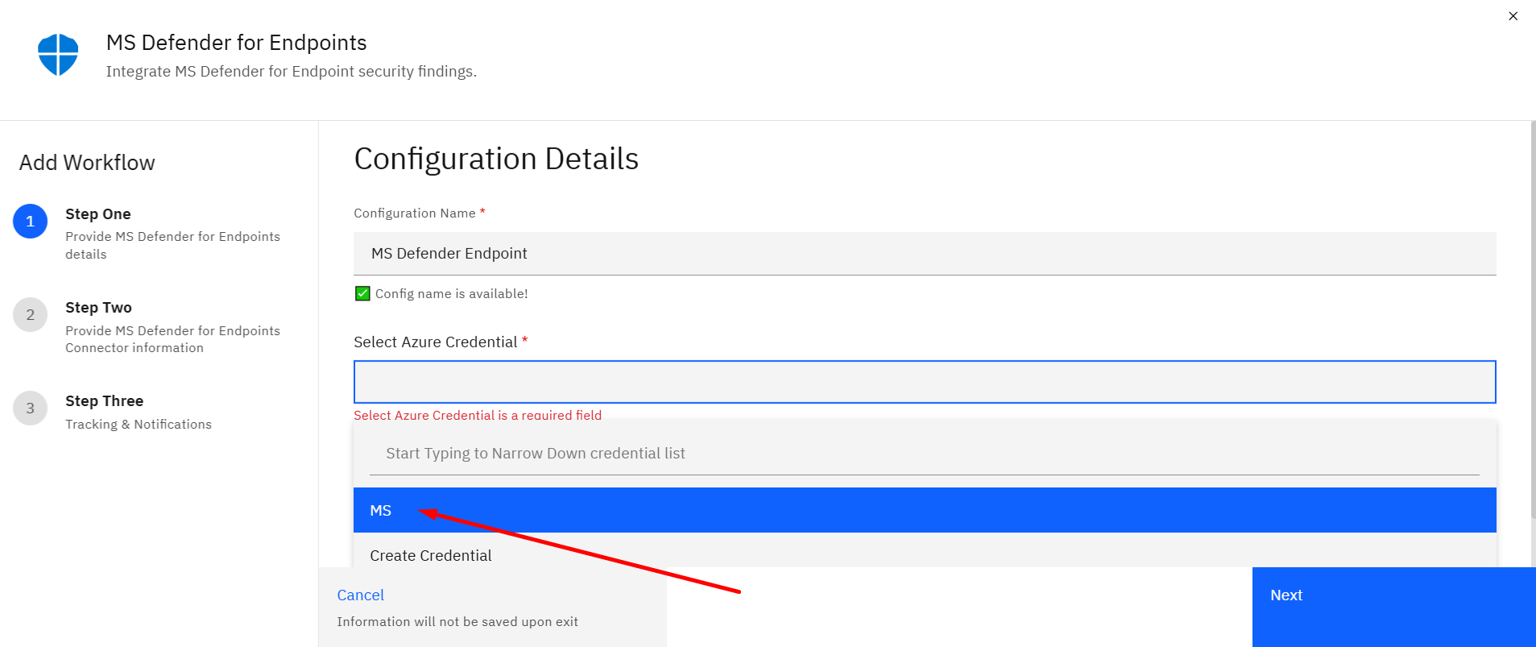
Task: Close the dialog with the X icon
Action: click(1513, 16)
